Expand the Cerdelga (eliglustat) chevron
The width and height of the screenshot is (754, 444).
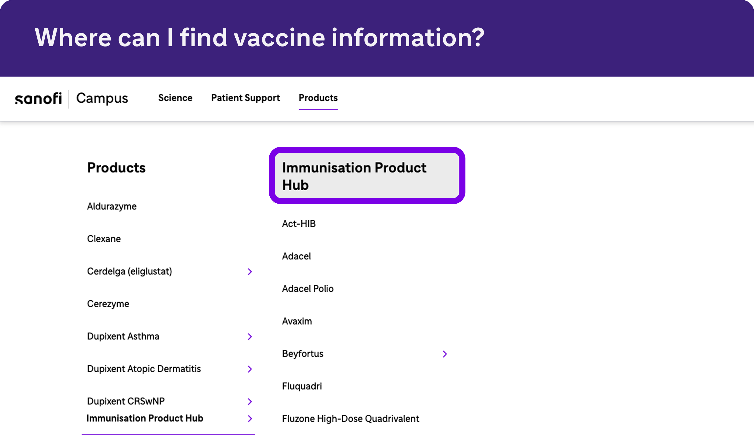250,272
